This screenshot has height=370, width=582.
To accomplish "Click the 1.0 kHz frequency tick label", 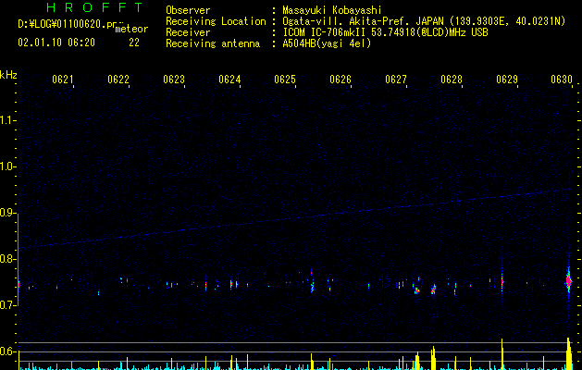I will tap(7, 166).
